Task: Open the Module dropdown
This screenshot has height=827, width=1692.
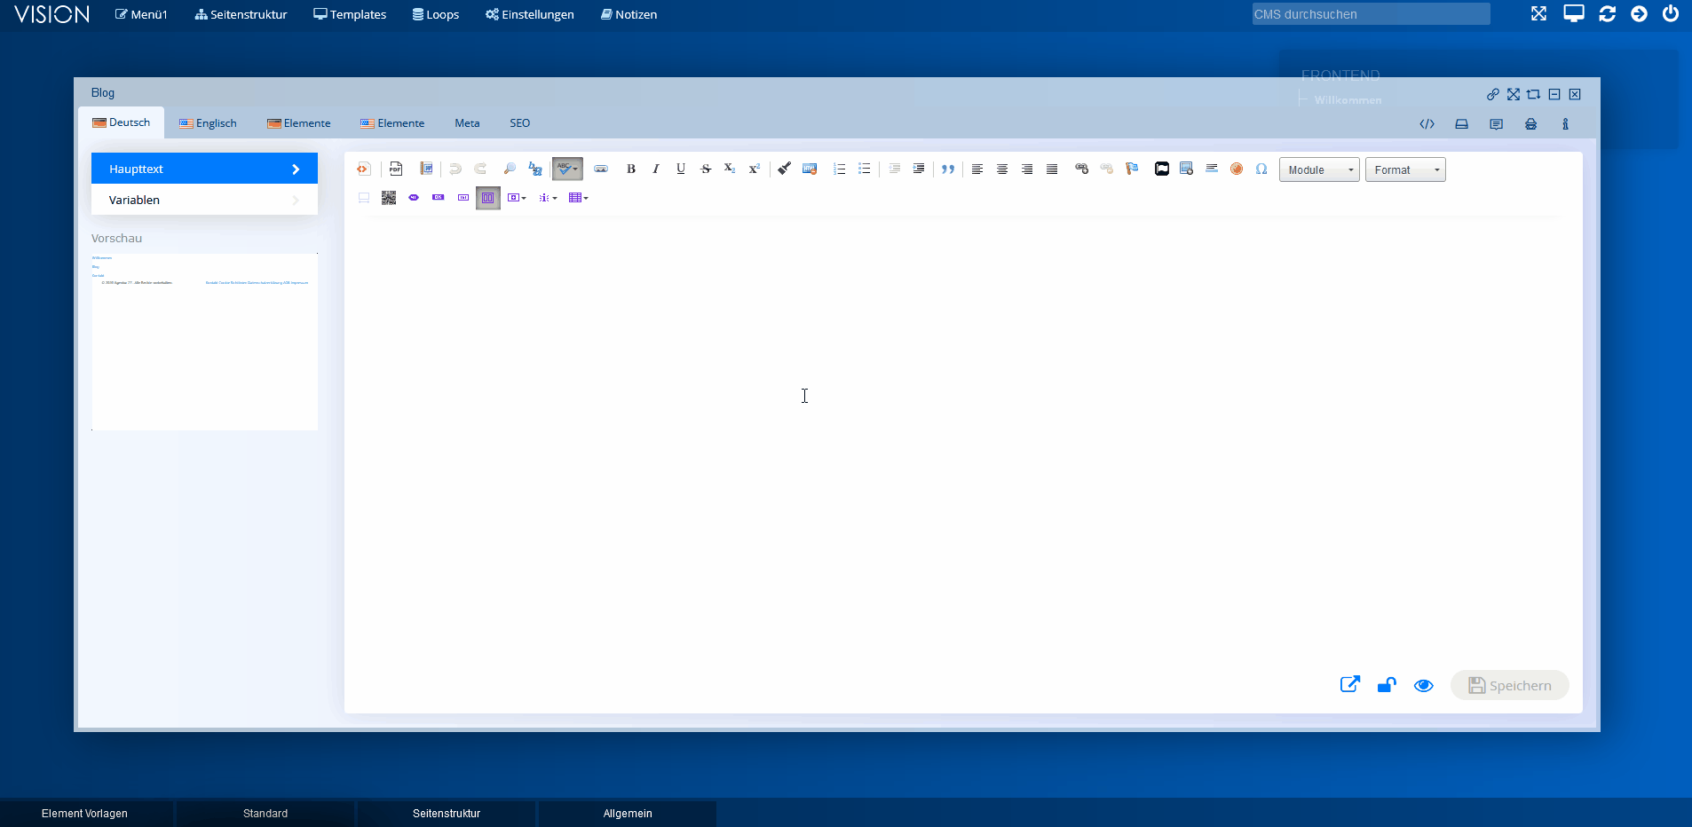Action: (1318, 169)
